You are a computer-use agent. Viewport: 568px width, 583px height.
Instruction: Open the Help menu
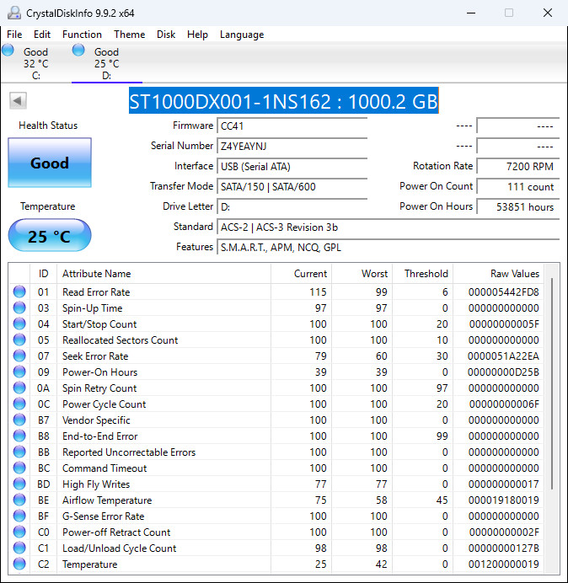(x=197, y=35)
